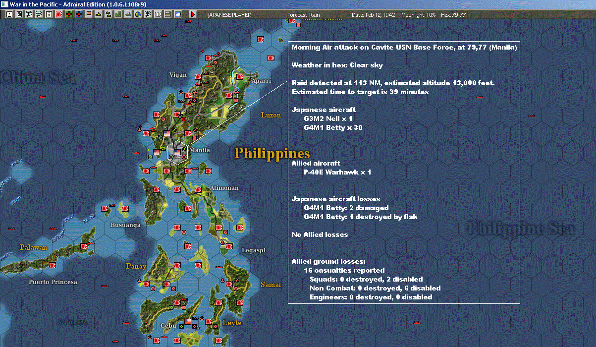596x347 pixels.
Task: Click the red anchor icon west of Luzon
Action: pos(139,129)
